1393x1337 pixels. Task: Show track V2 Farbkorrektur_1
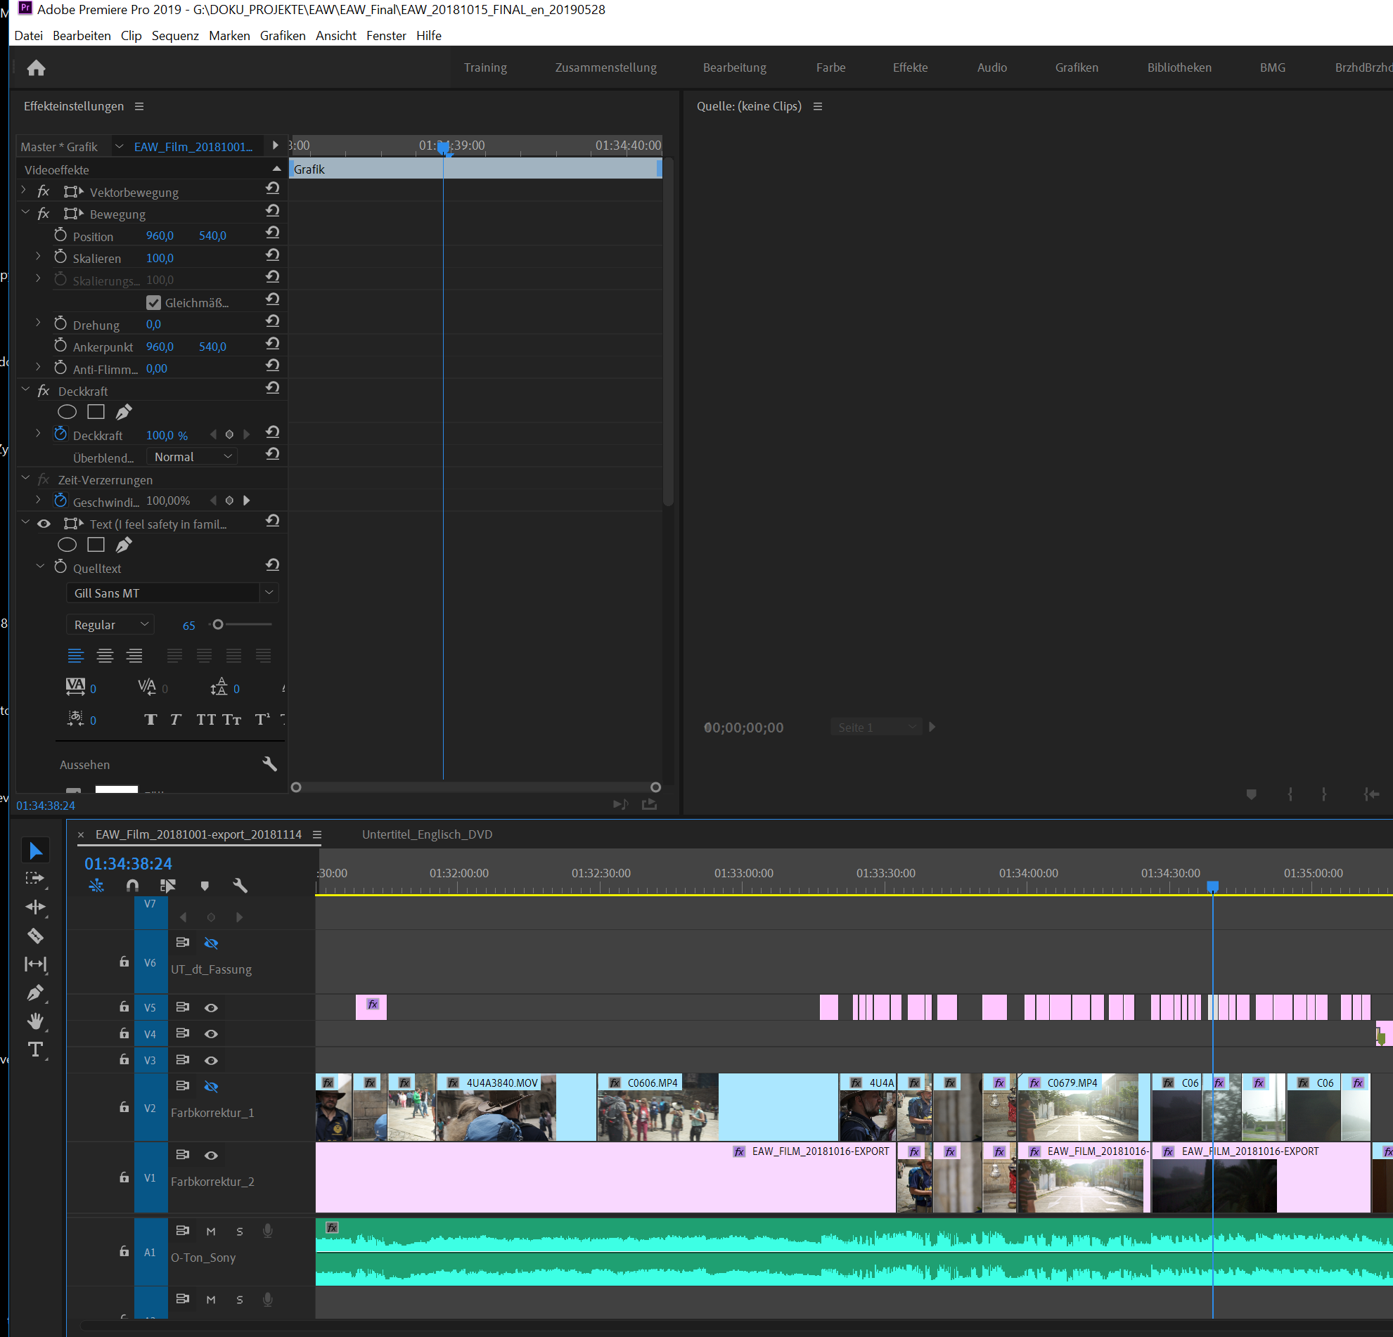tap(211, 1086)
